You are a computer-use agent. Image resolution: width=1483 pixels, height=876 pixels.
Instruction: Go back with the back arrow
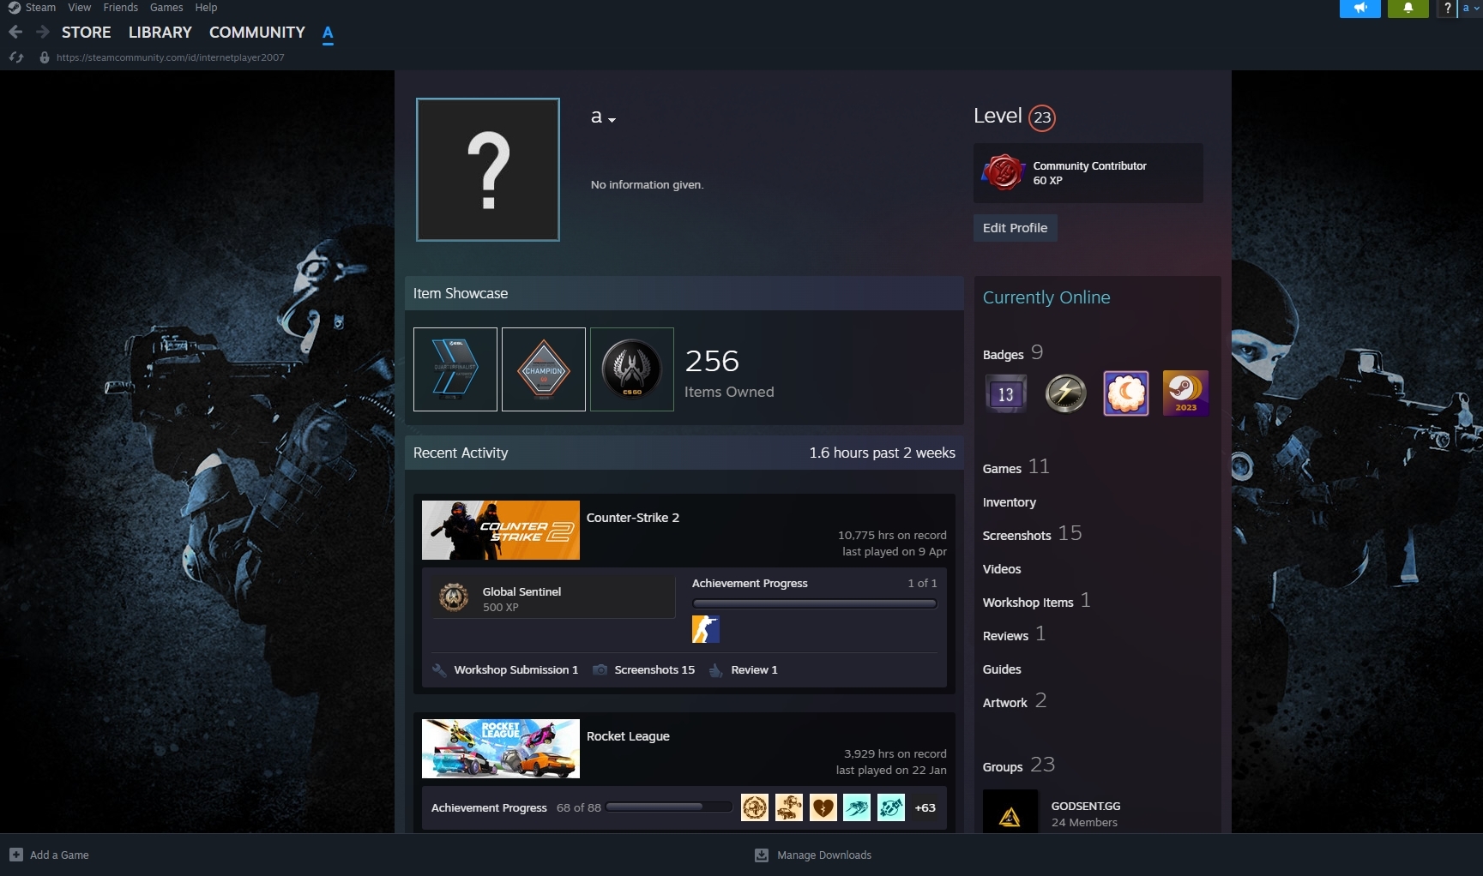coord(15,32)
